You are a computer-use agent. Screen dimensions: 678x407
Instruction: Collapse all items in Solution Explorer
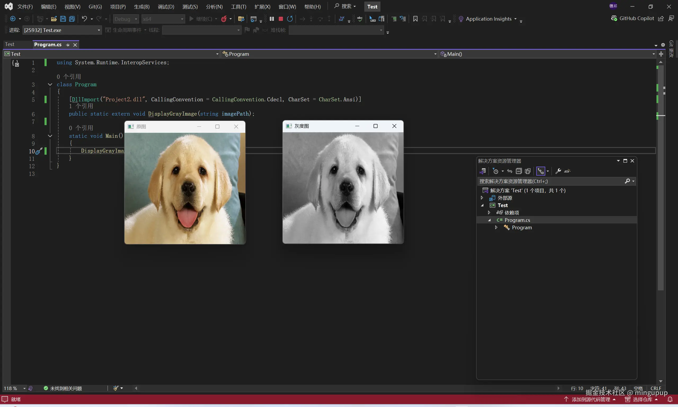click(x=519, y=171)
